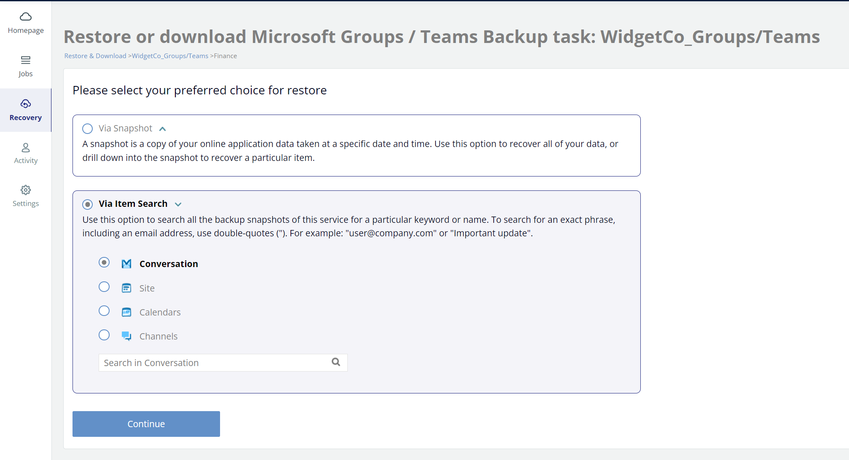Click the Finance breadcrumb text

click(225, 56)
